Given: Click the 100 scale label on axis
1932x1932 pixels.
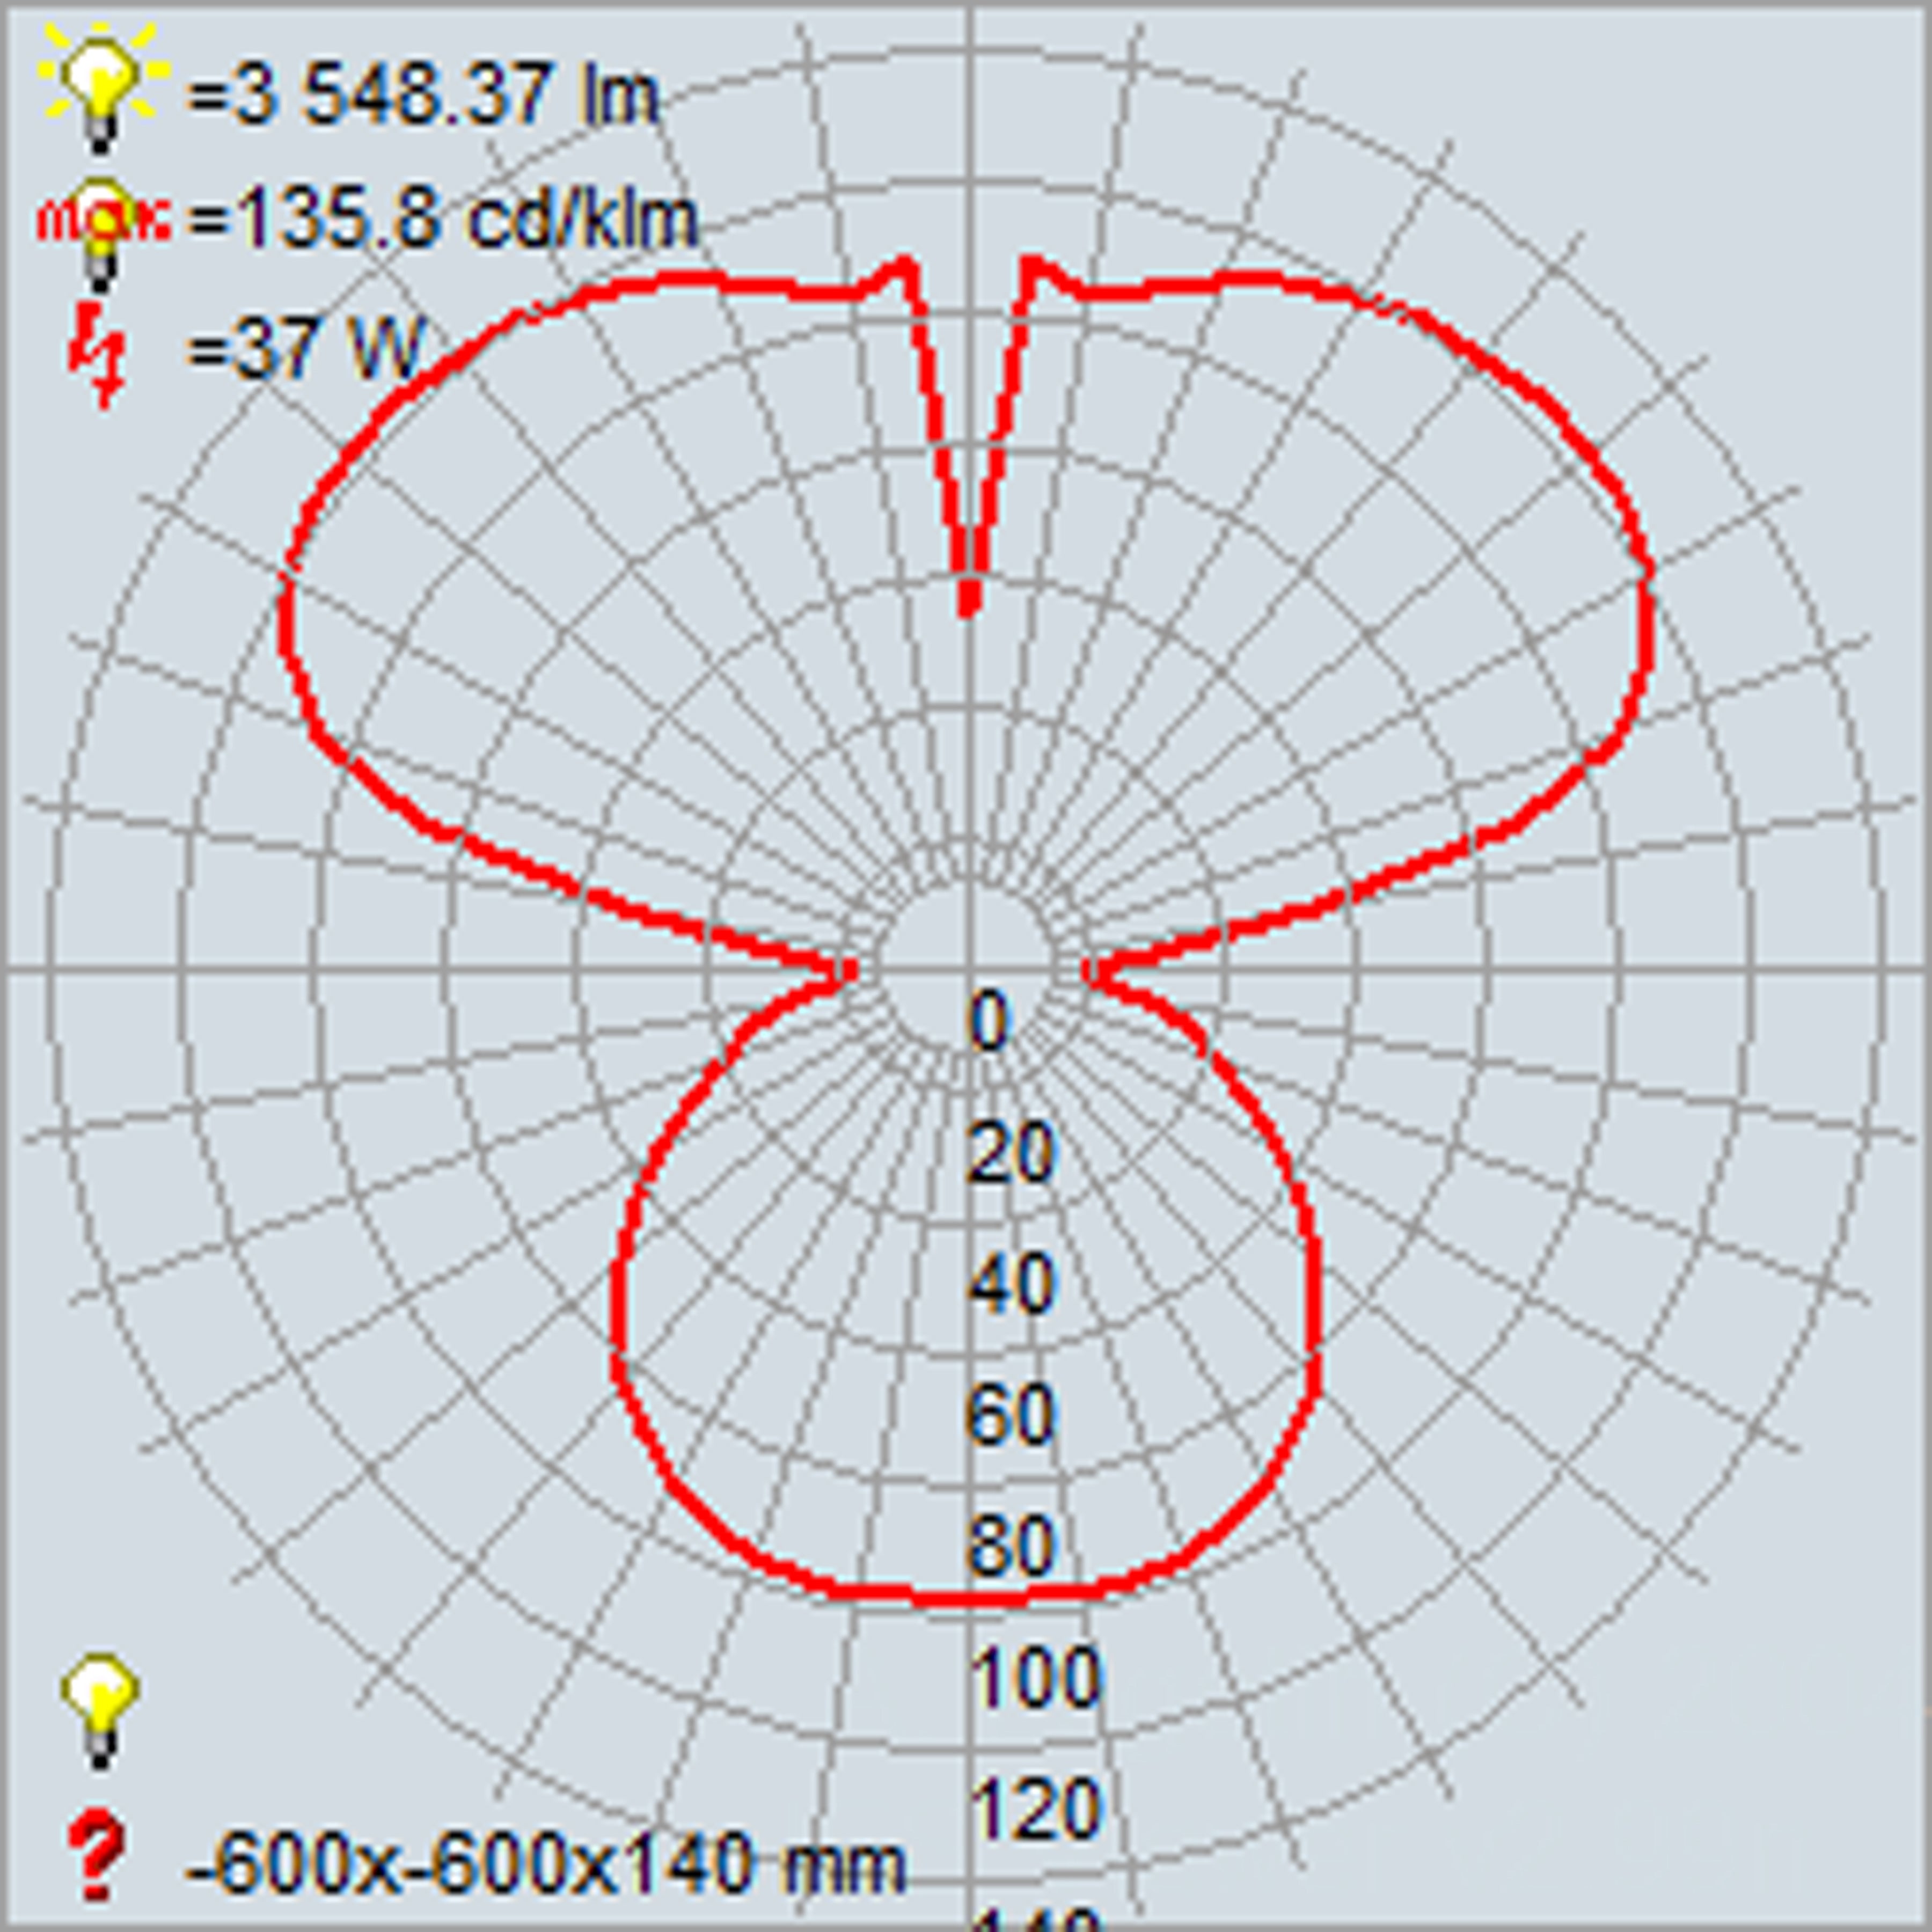Looking at the screenshot, I should pyautogui.click(x=1035, y=1677).
